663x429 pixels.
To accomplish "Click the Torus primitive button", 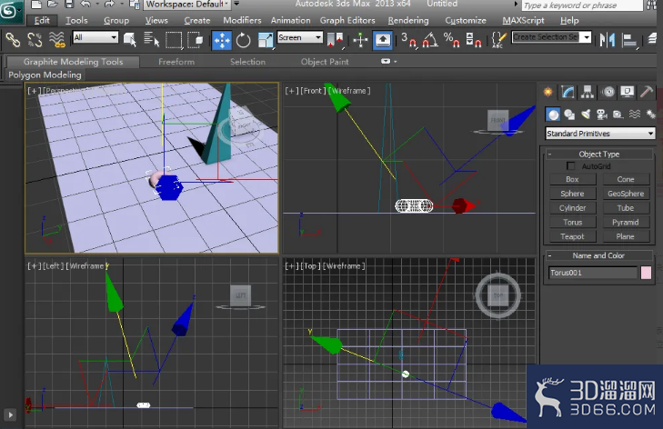I will 573,223.
